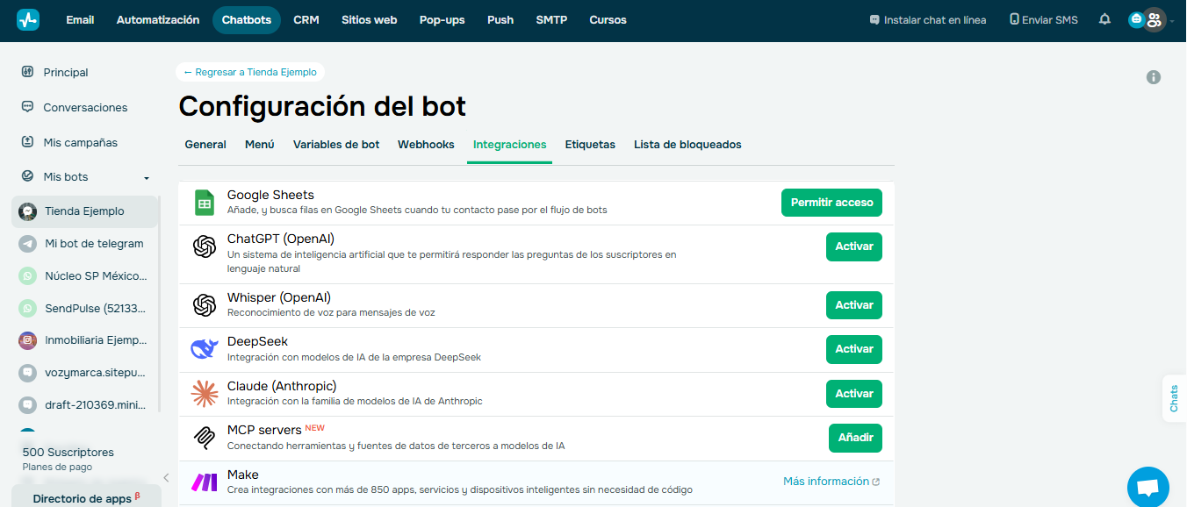The image size is (1187, 507).
Task: Select the MCP servers icon
Action: tap(205, 437)
